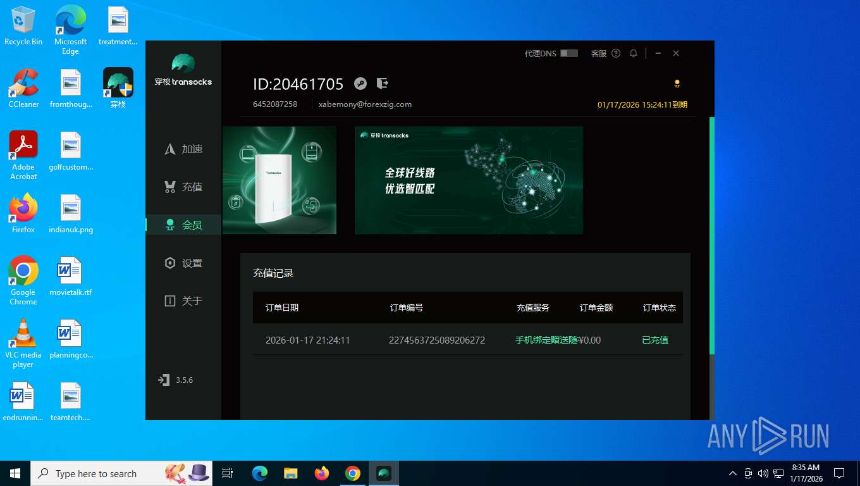Select the movietalk.rtf desktop file
This screenshot has width=860, height=486.
[x=71, y=277]
